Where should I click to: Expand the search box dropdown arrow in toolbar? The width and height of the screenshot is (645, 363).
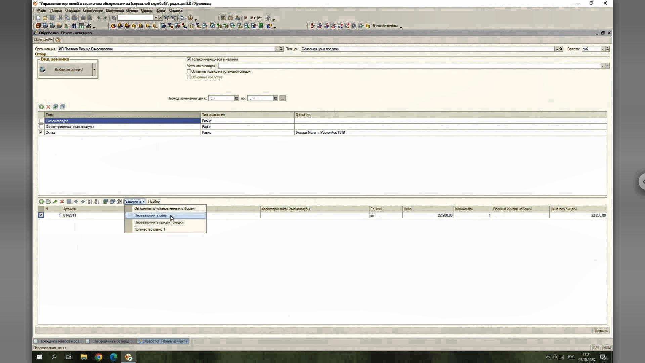[x=156, y=18]
